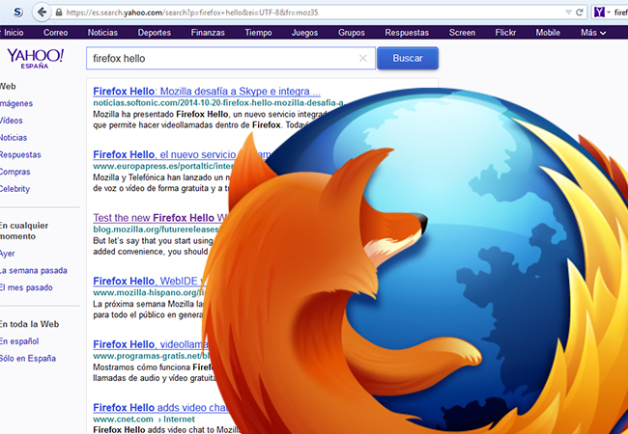The width and height of the screenshot is (628, 434).
Task: Click the www.europapress.es result URL
Action: 163,166
